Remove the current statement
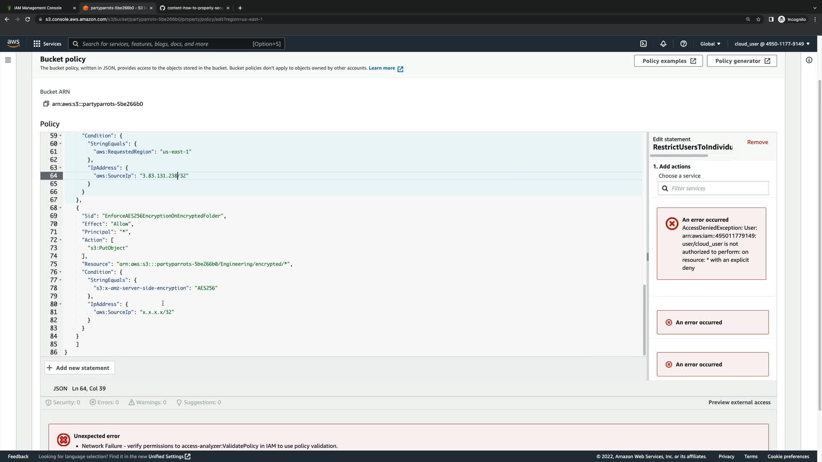 click(x=757, y=142)
